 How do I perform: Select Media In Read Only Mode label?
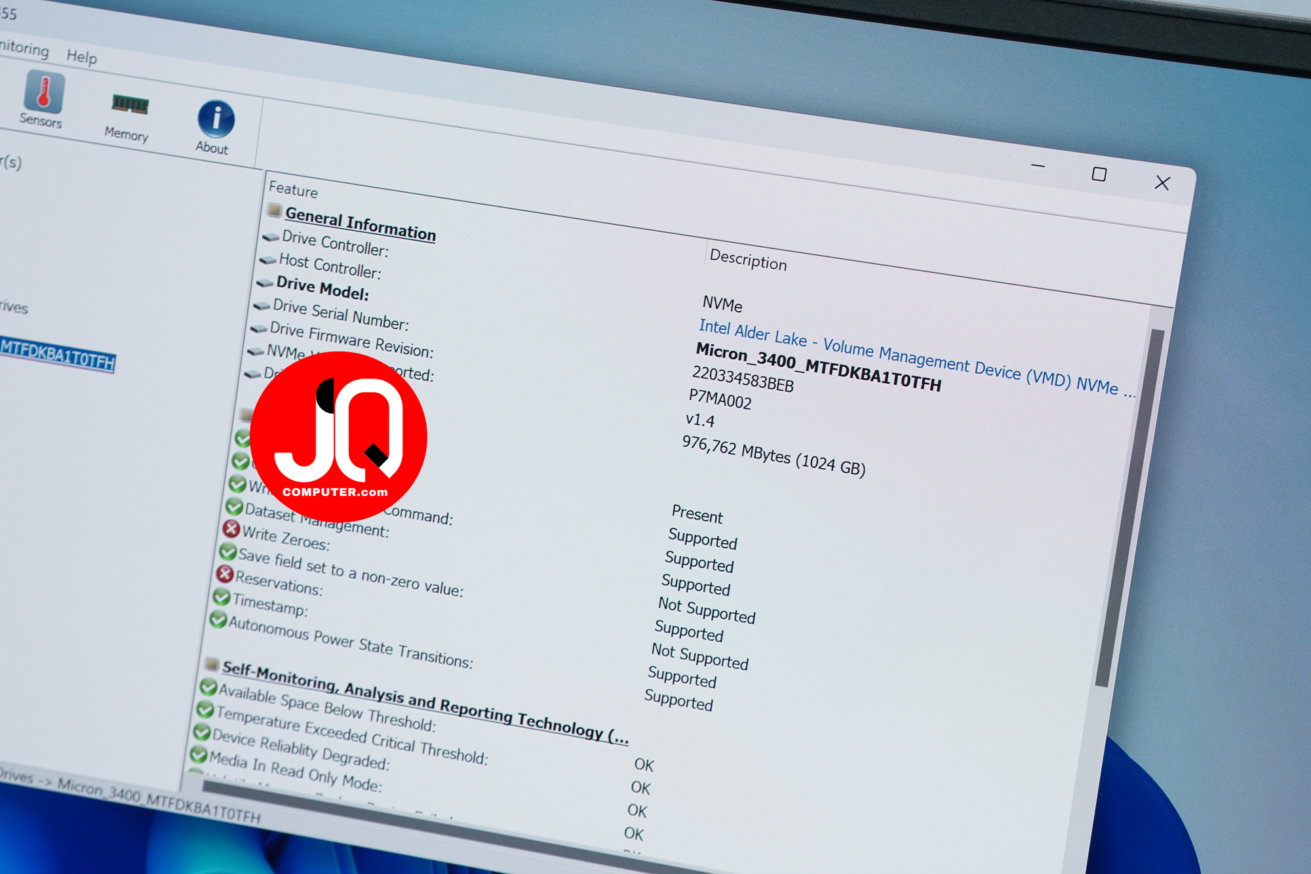pos(296,772)
